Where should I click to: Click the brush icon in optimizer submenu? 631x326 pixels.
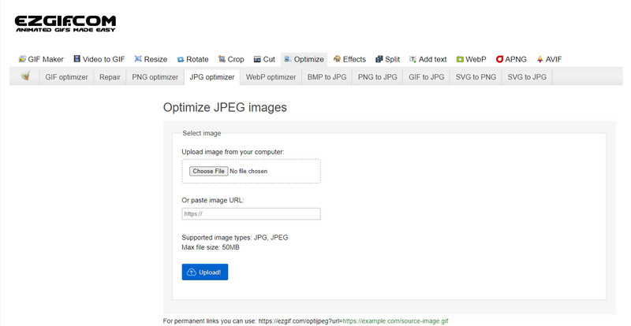coord(25,76)
